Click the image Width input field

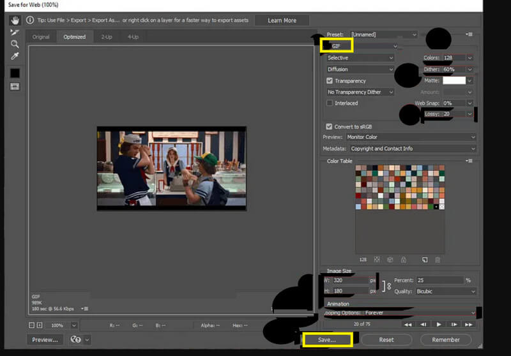click(350, 280)
